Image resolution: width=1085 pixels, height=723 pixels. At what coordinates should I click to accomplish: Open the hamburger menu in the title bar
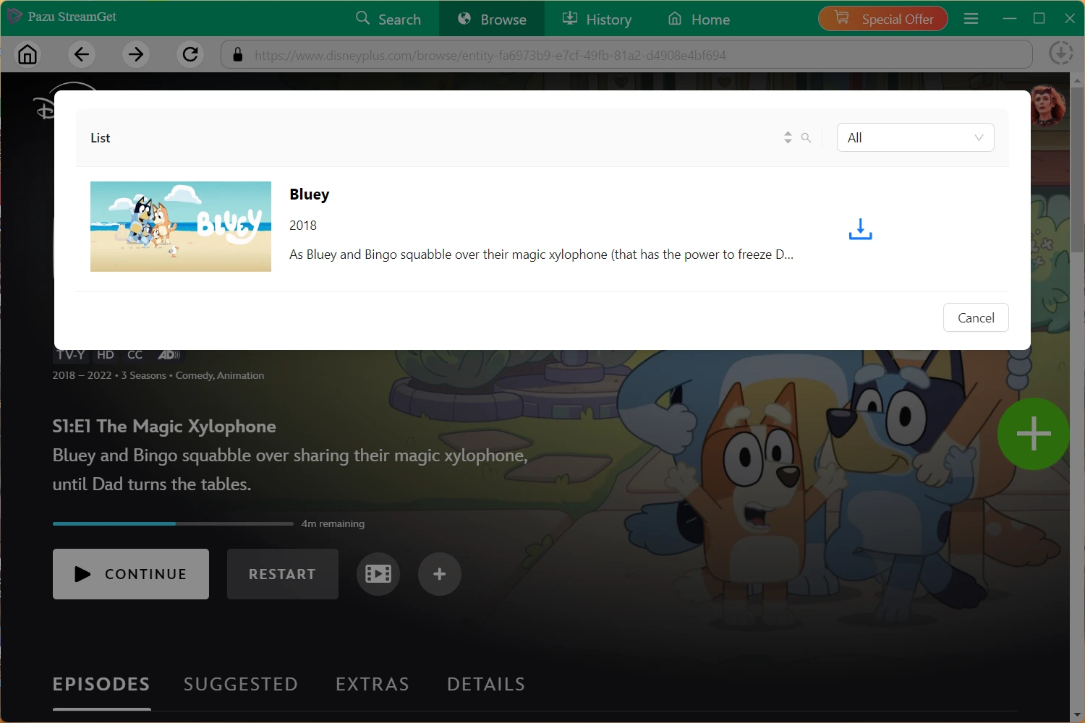971,19
